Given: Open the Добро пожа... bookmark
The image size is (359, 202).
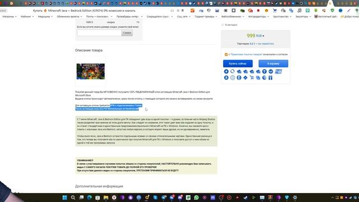Looking at the screenshot, I should point(349,16).
